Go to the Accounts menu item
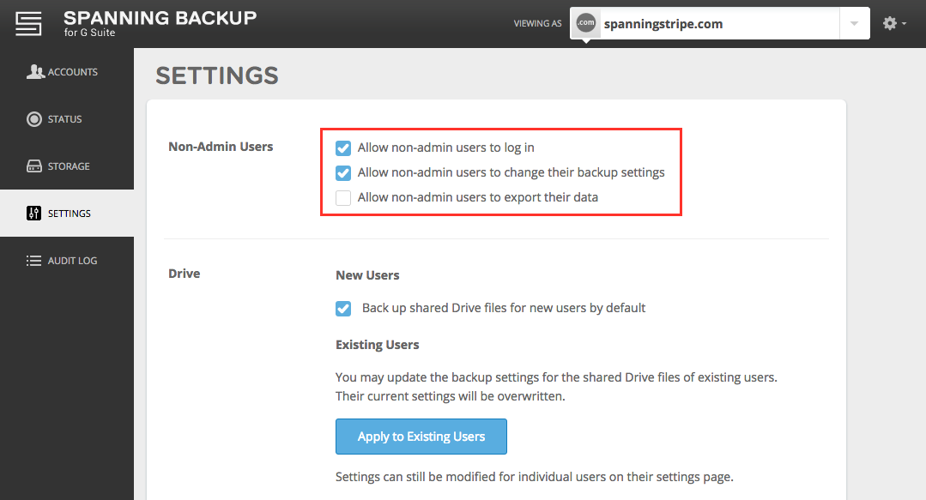This screenshot has height=500, width=926. (x=72, y=72)
